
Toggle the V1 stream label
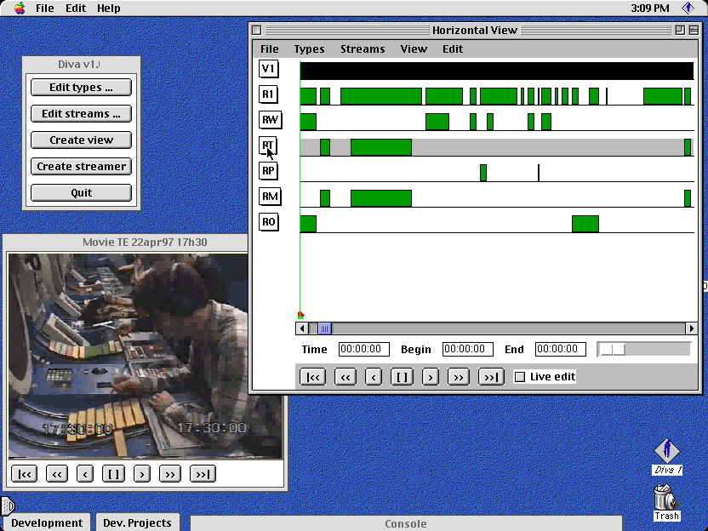click(x=269, y=69)
